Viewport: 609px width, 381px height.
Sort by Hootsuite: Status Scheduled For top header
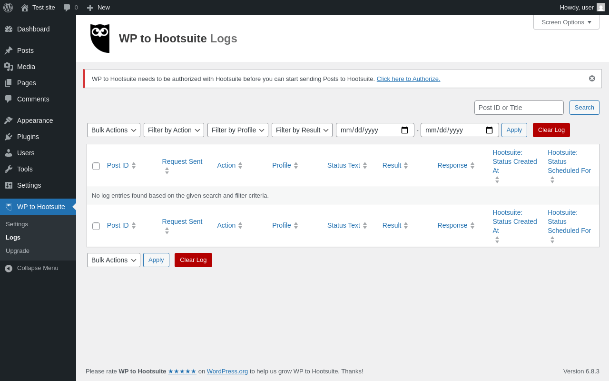[x=570, y=165]
